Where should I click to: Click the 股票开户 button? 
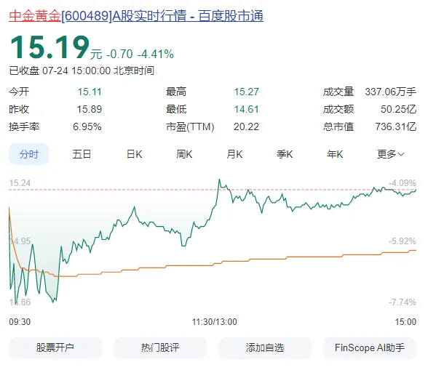(x=55, y=347)
